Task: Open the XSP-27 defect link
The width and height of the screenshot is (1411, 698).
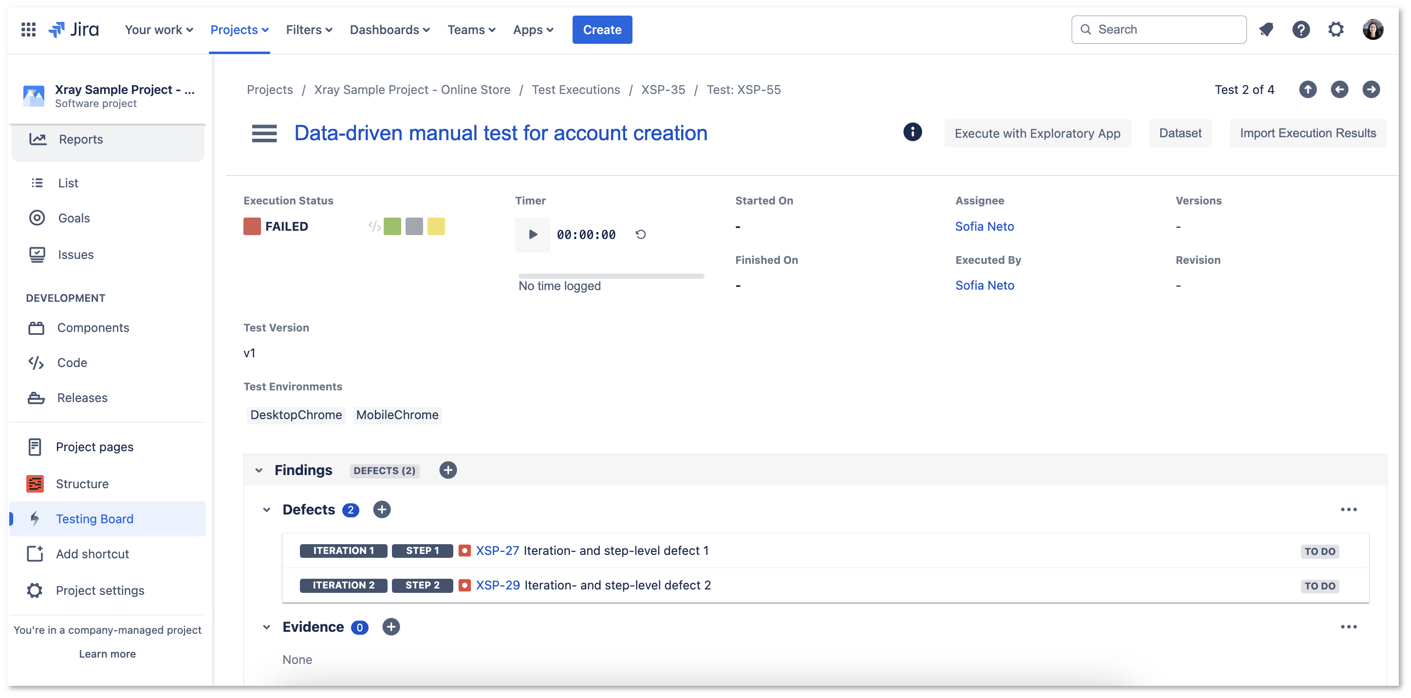Action: 497,551
